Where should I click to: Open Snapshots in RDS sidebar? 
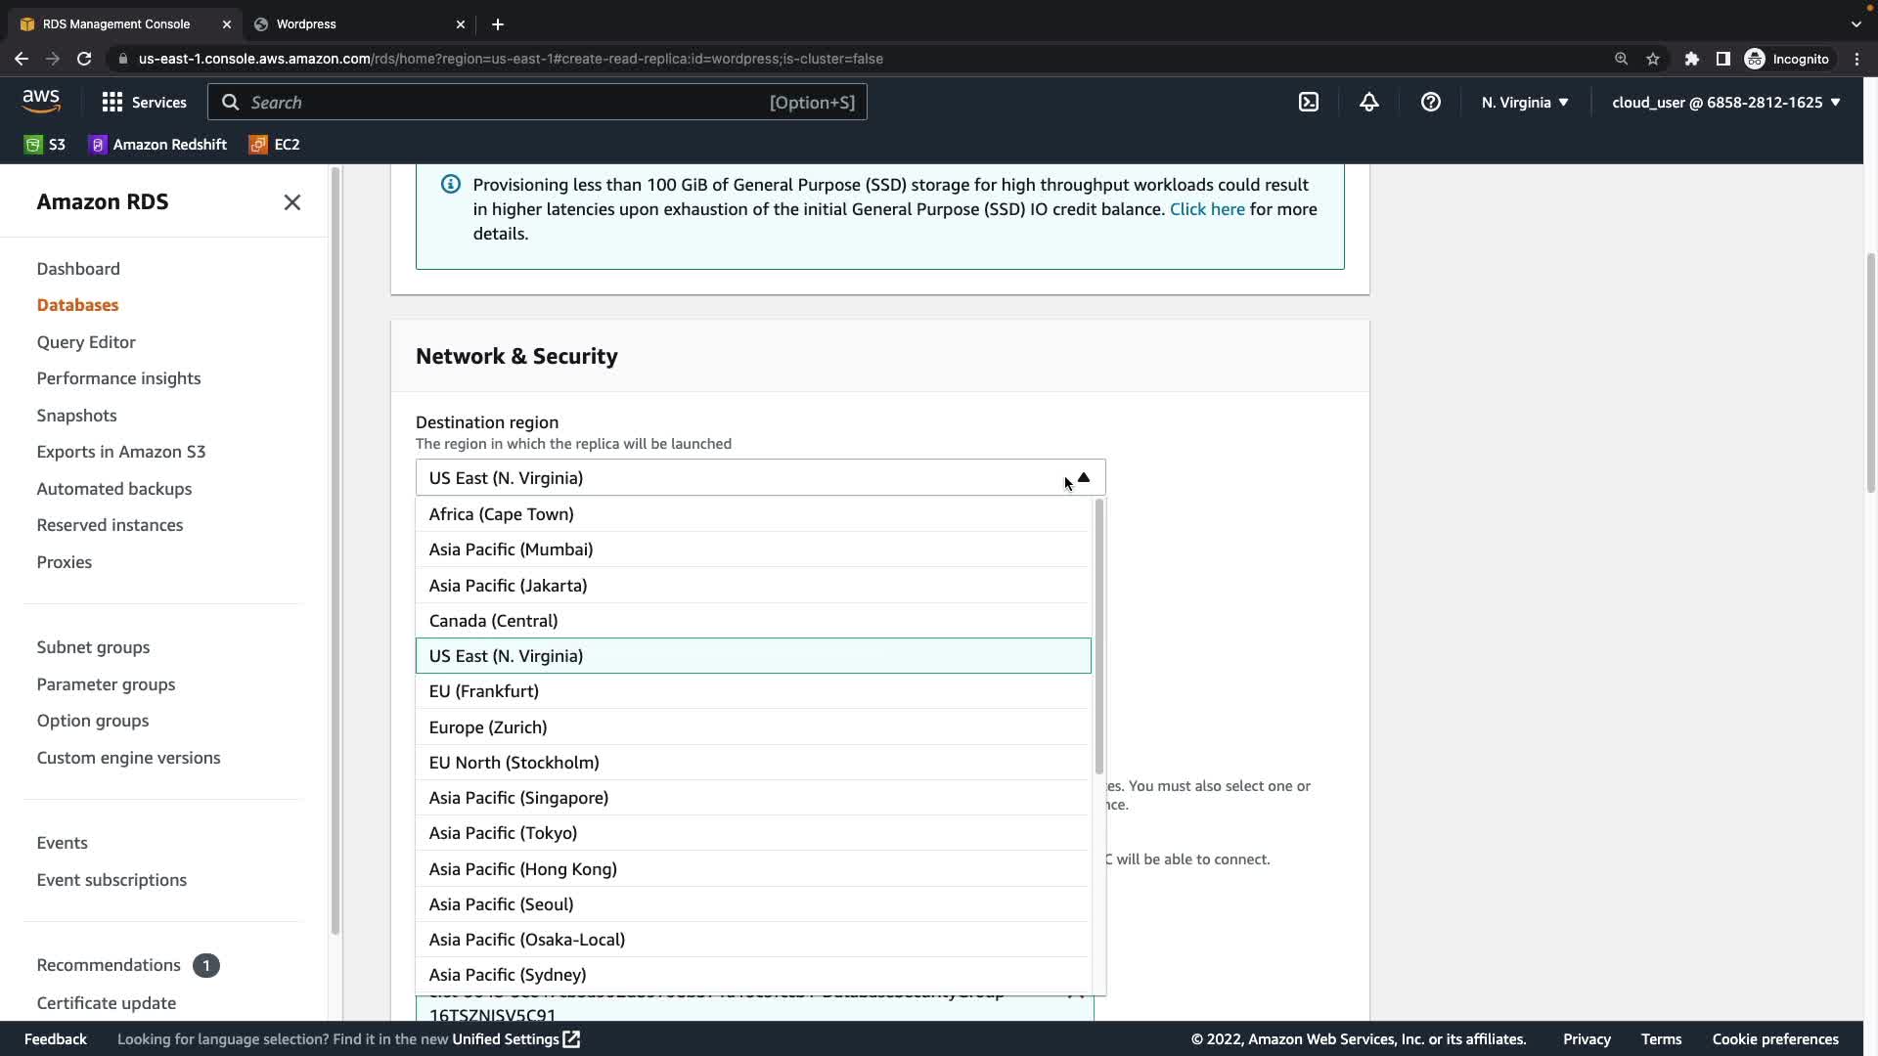click(76, 416)
